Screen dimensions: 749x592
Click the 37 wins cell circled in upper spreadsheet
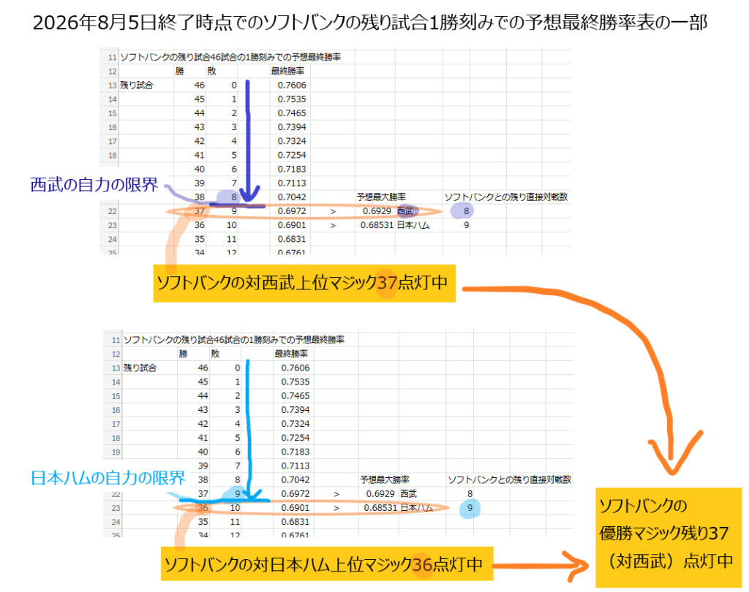coord(200,211)
